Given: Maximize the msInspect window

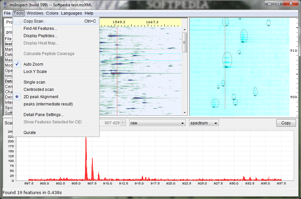Looking at the screenshot, I should tap(278, 3).
